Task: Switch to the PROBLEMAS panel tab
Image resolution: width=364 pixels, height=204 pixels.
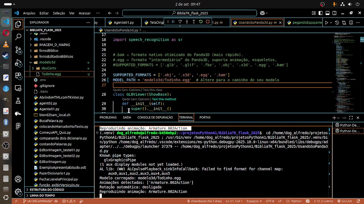Action: tap(108, 117)
